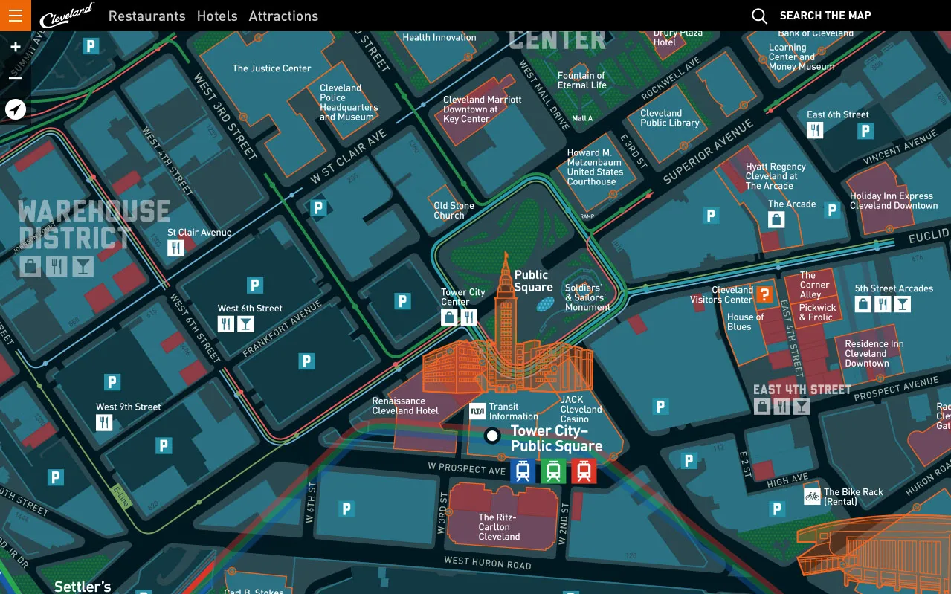Click the 5th Street Arcades cocktail icon
951x594 pixels.
pos(902,303)
